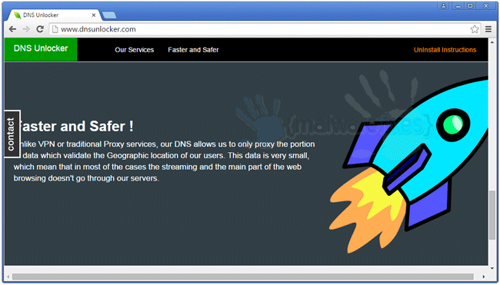
Task: Open a new tab
Action: 109,15
